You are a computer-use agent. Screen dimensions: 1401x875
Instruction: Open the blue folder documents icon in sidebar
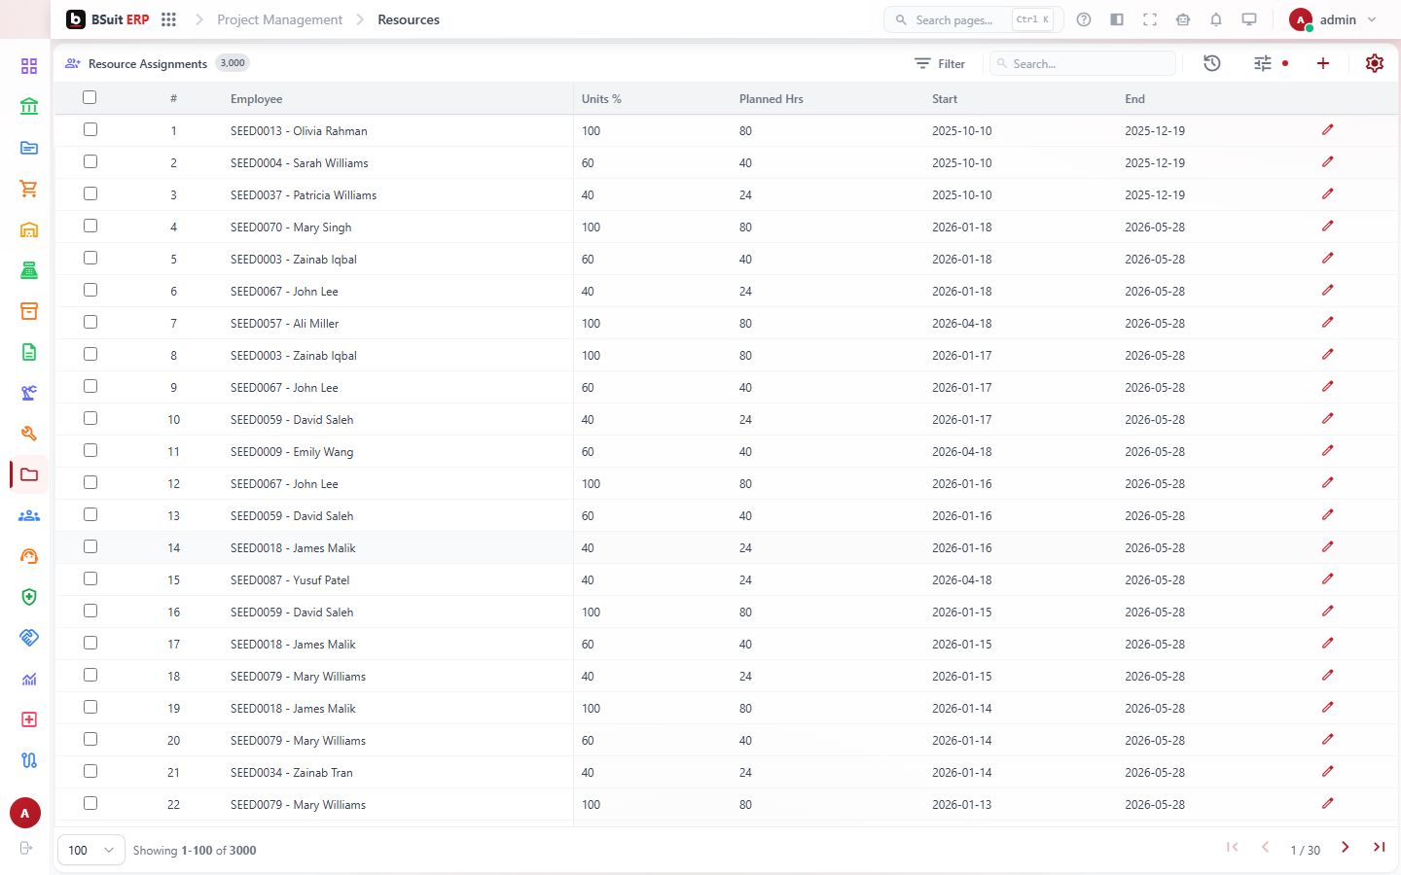click(29, 148)
